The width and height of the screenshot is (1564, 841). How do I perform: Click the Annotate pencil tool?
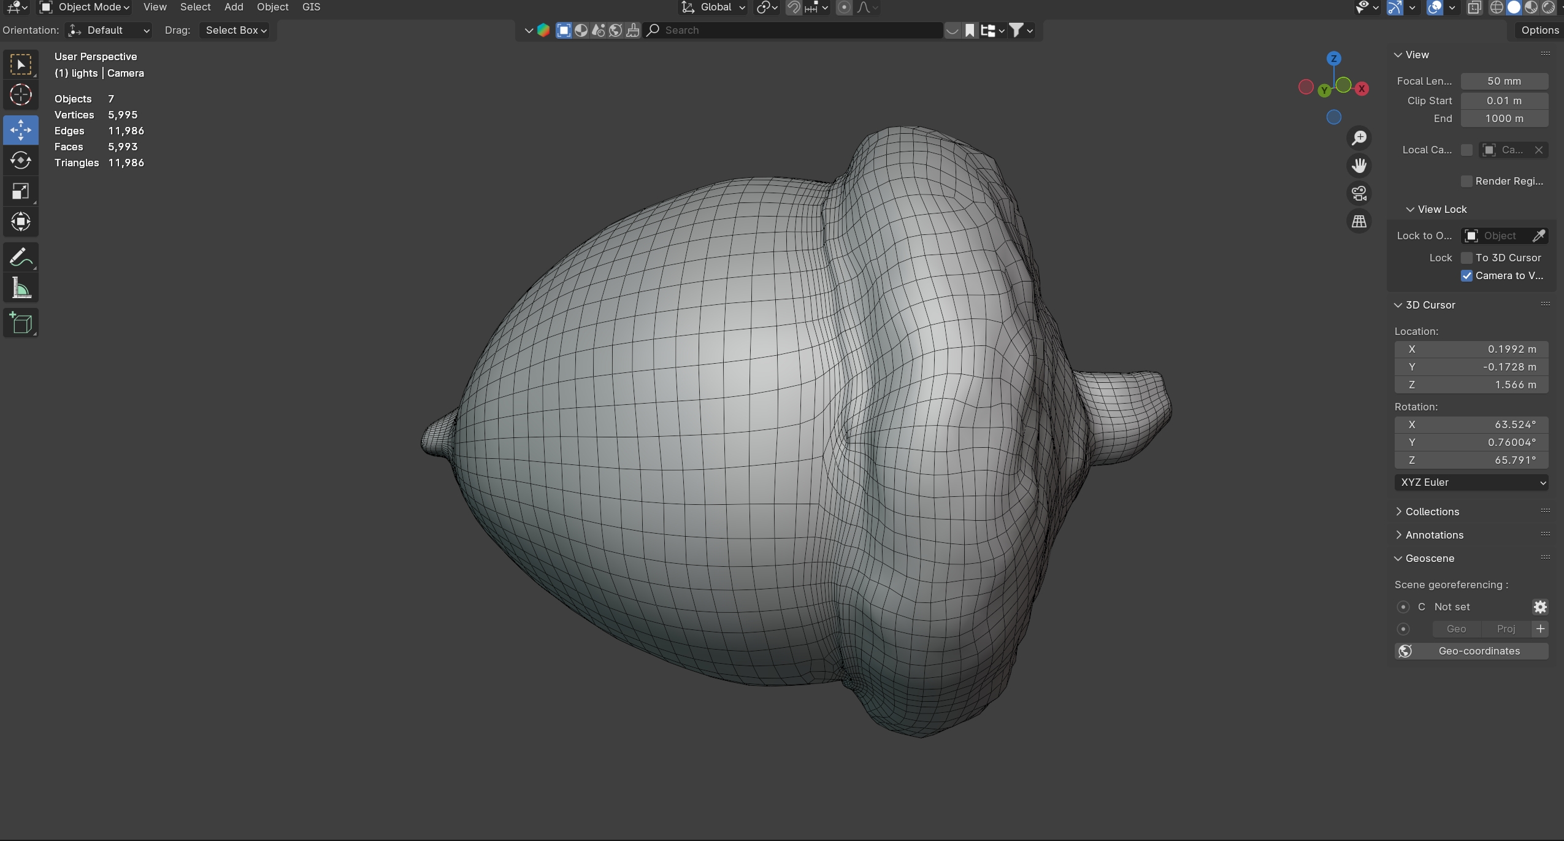pyautogui.click(x=20, y=257)
